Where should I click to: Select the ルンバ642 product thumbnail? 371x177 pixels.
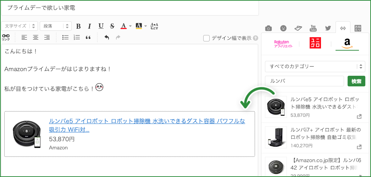click(x=276, y=167)
